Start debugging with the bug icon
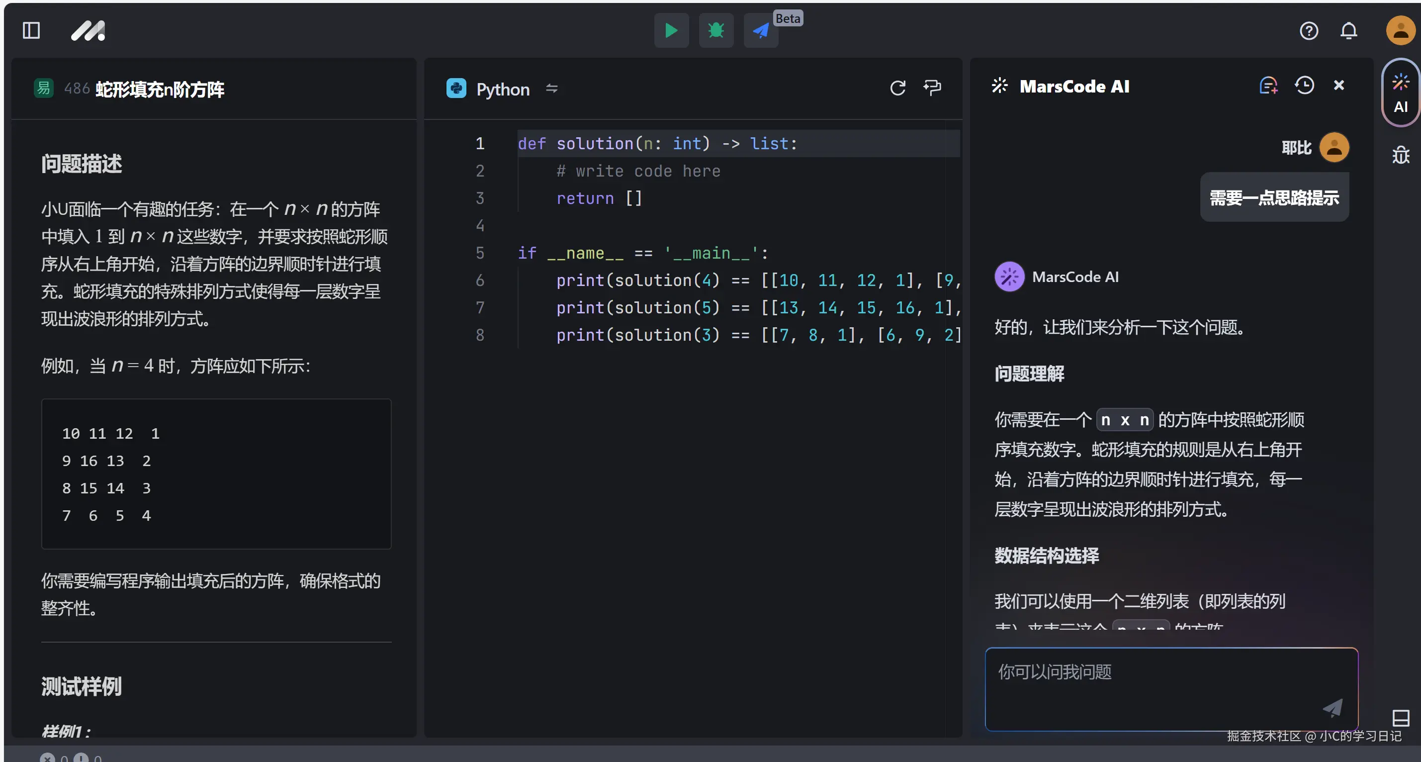This screenshot has width=1421, height=762. [x=715, y=30]
